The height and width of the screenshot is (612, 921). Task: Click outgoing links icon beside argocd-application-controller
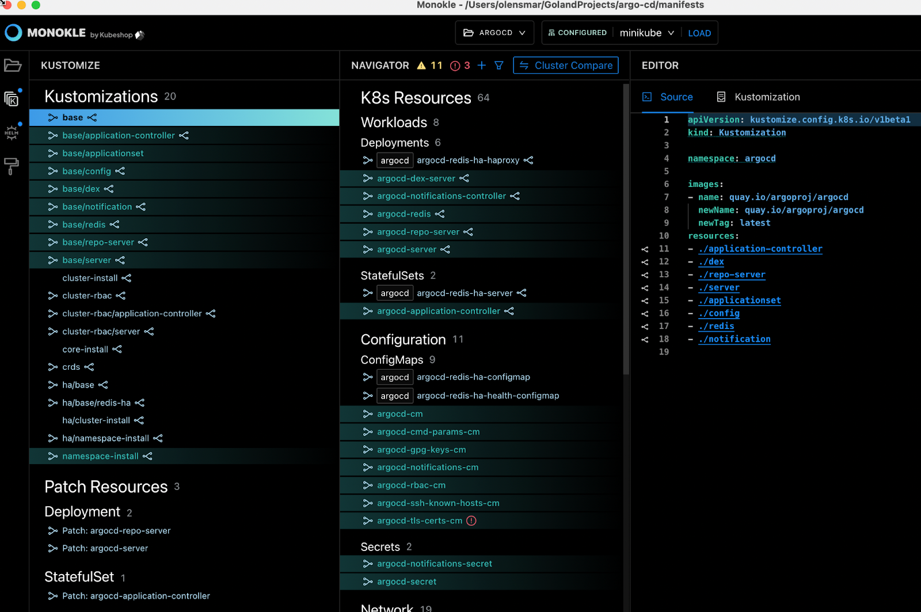coord(509,311)
